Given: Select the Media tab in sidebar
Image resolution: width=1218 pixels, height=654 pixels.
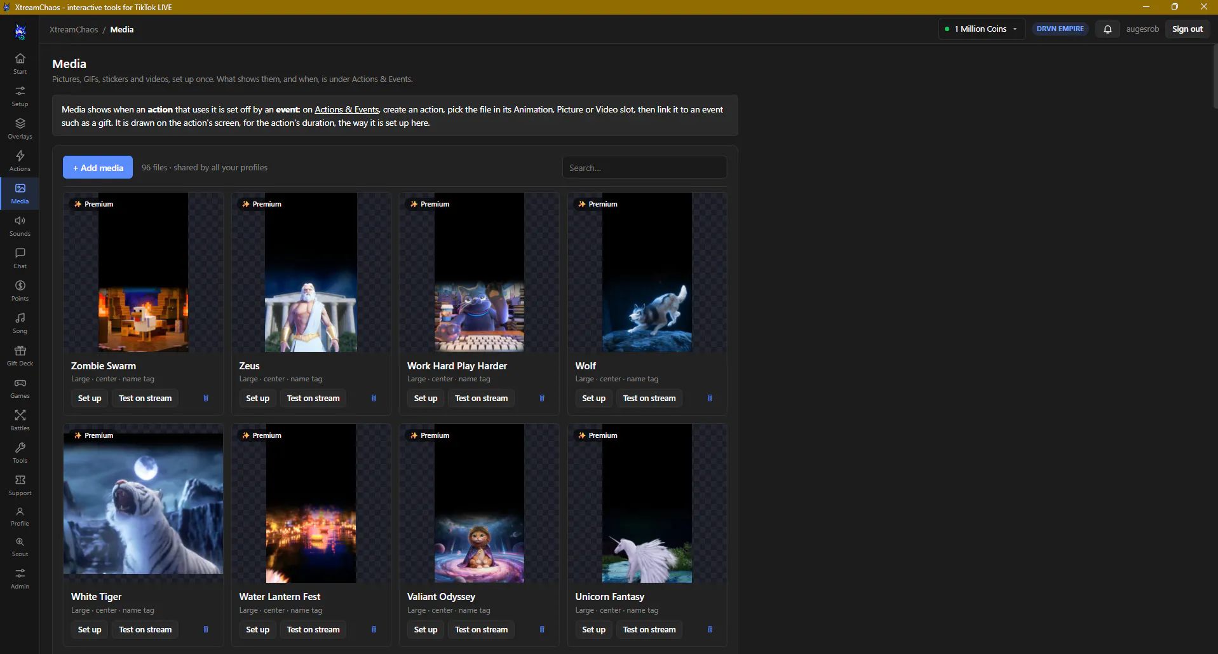Looking at the screenshot, I should pos(20,193).
